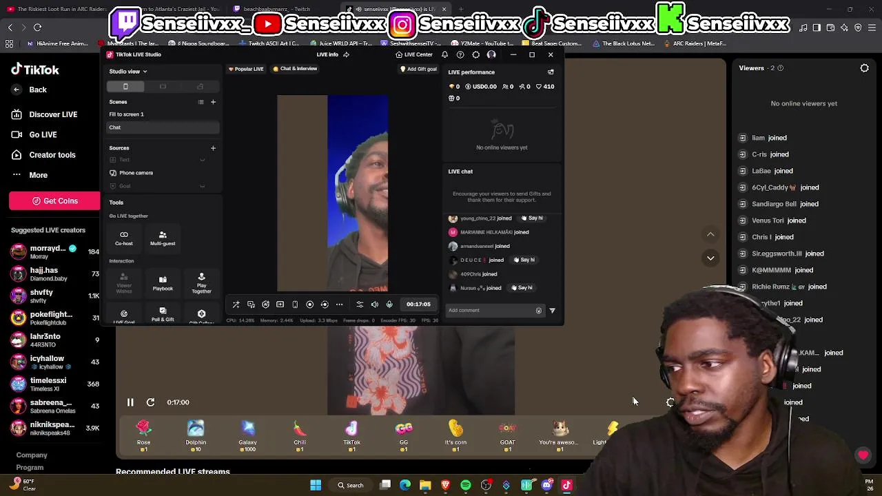Toggle microphone in LIVE Studio

pyautogui.click(x=389, y=304)
